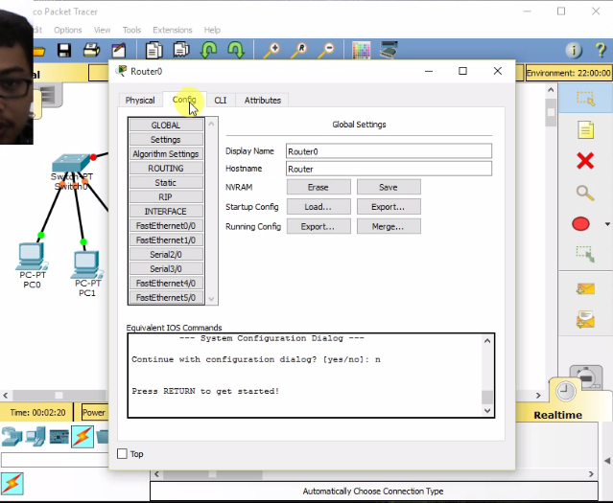Choose the Place Note tool
The width and height of the screenshot is (613, 503).
click(585, 129)
